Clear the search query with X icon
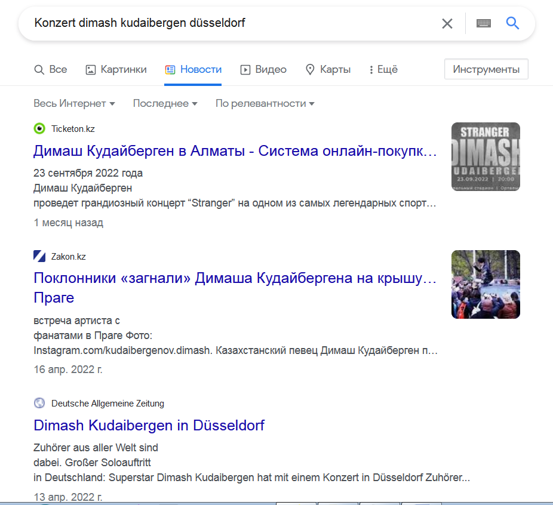The width and height of the screenshot is (553, 505). tap(447, 23)
